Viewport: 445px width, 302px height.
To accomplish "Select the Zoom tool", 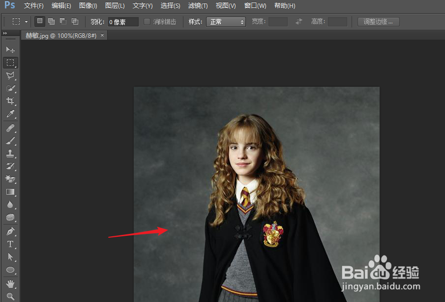I will coord(10,296).
